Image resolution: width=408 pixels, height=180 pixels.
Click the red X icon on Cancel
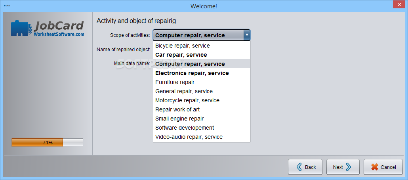pyautogui.click(x=375, y=167)
